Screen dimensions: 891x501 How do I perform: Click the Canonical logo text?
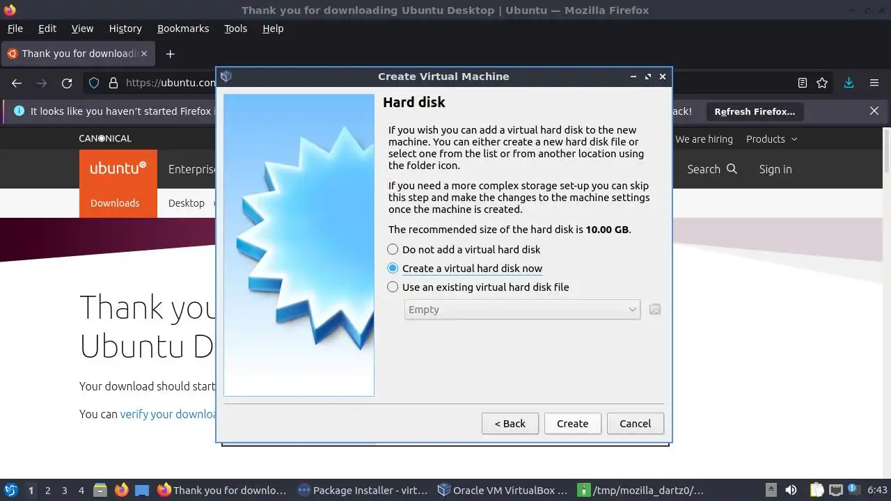[x=105, y=138]
